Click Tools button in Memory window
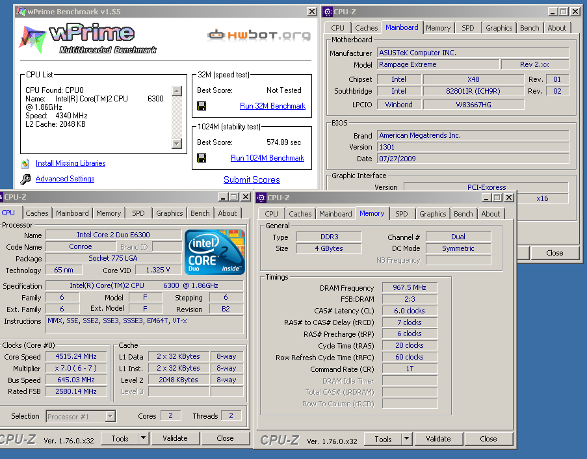 (x=383, y=439)
